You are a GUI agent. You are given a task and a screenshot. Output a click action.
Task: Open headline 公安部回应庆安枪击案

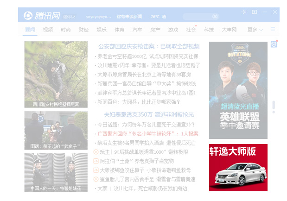coord(148,46)
